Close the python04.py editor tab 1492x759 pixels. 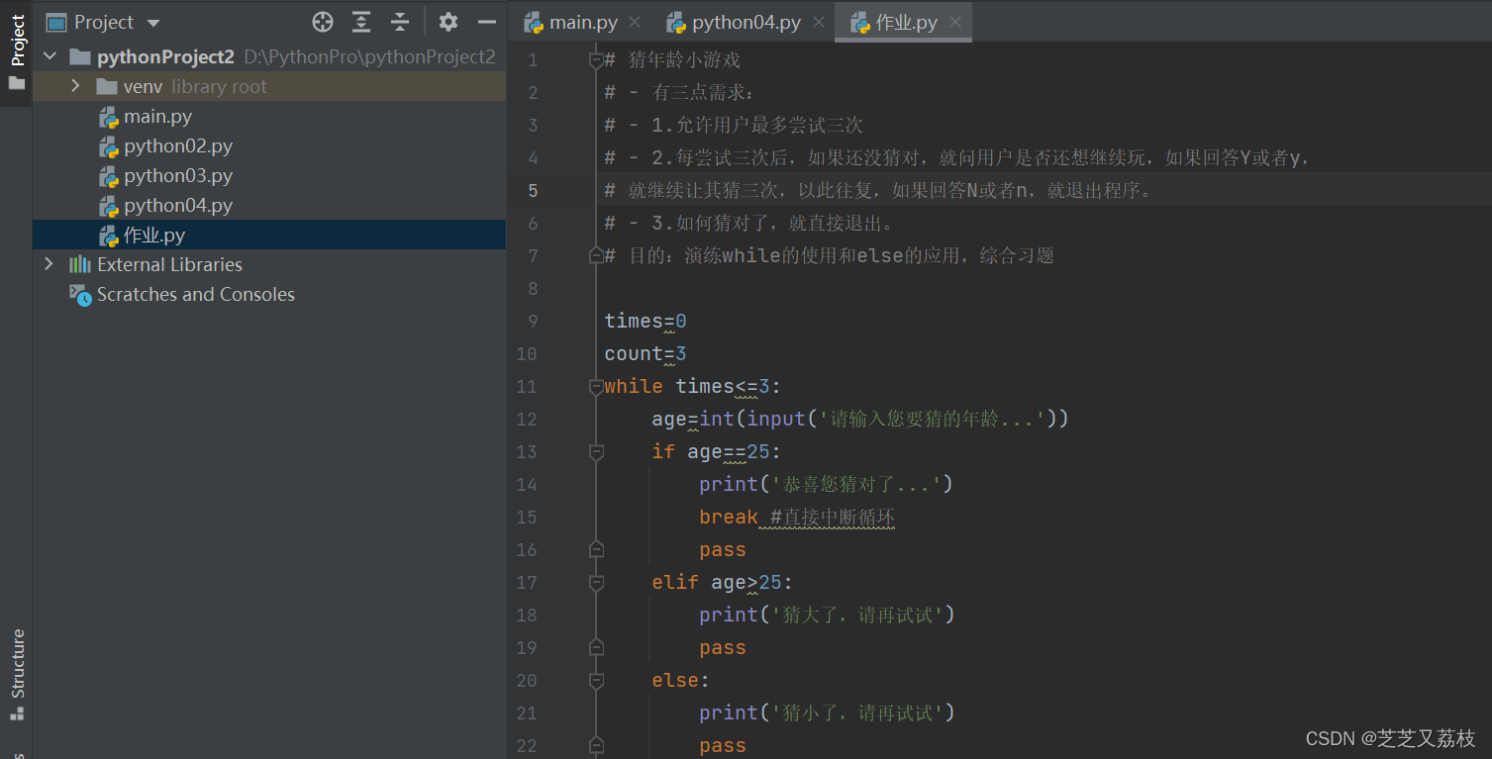[x=818, y=23]
